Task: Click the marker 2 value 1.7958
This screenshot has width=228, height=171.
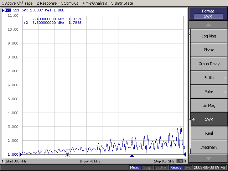Action: coord(75,23)
